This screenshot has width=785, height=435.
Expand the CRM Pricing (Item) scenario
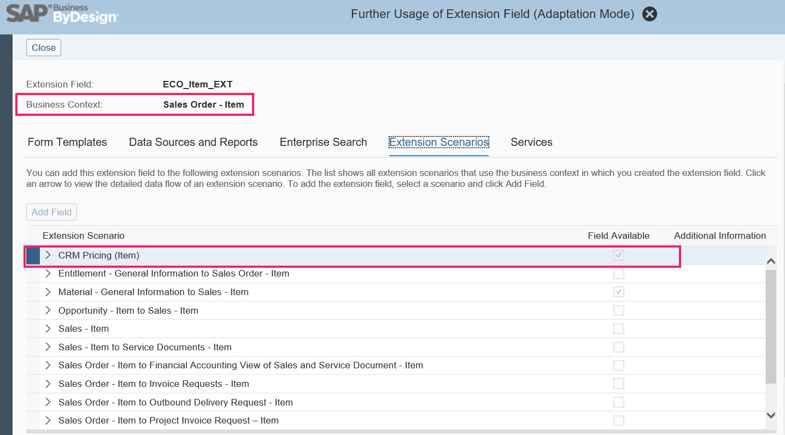(x=48, y=255)
